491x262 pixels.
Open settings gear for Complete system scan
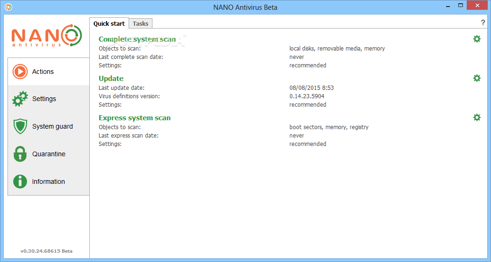tap(477, 39)
